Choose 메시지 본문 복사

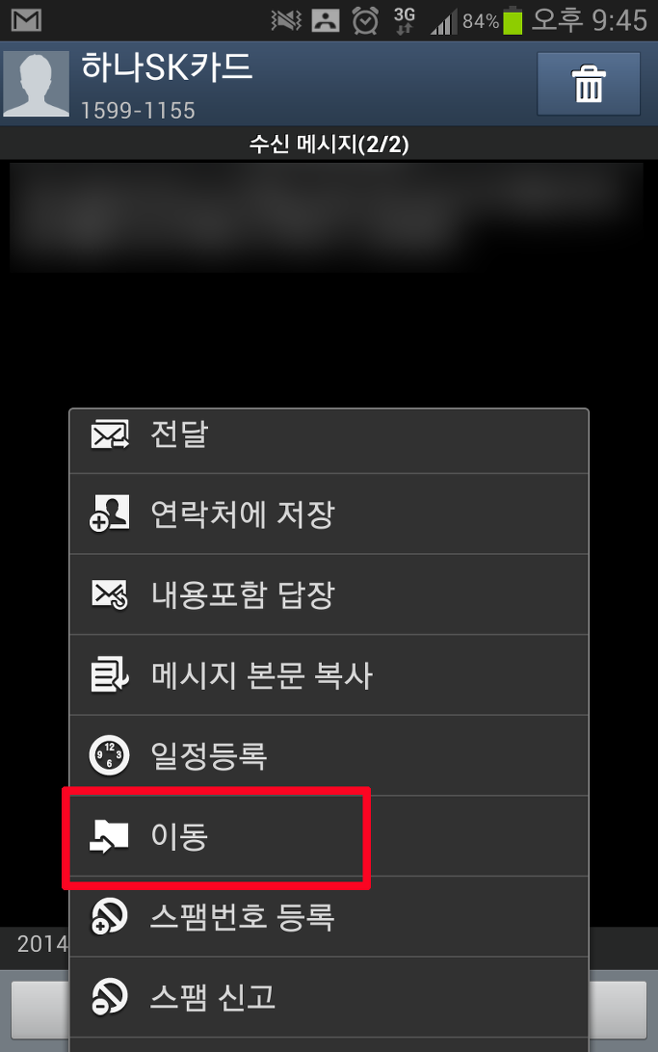coord(329,675)
